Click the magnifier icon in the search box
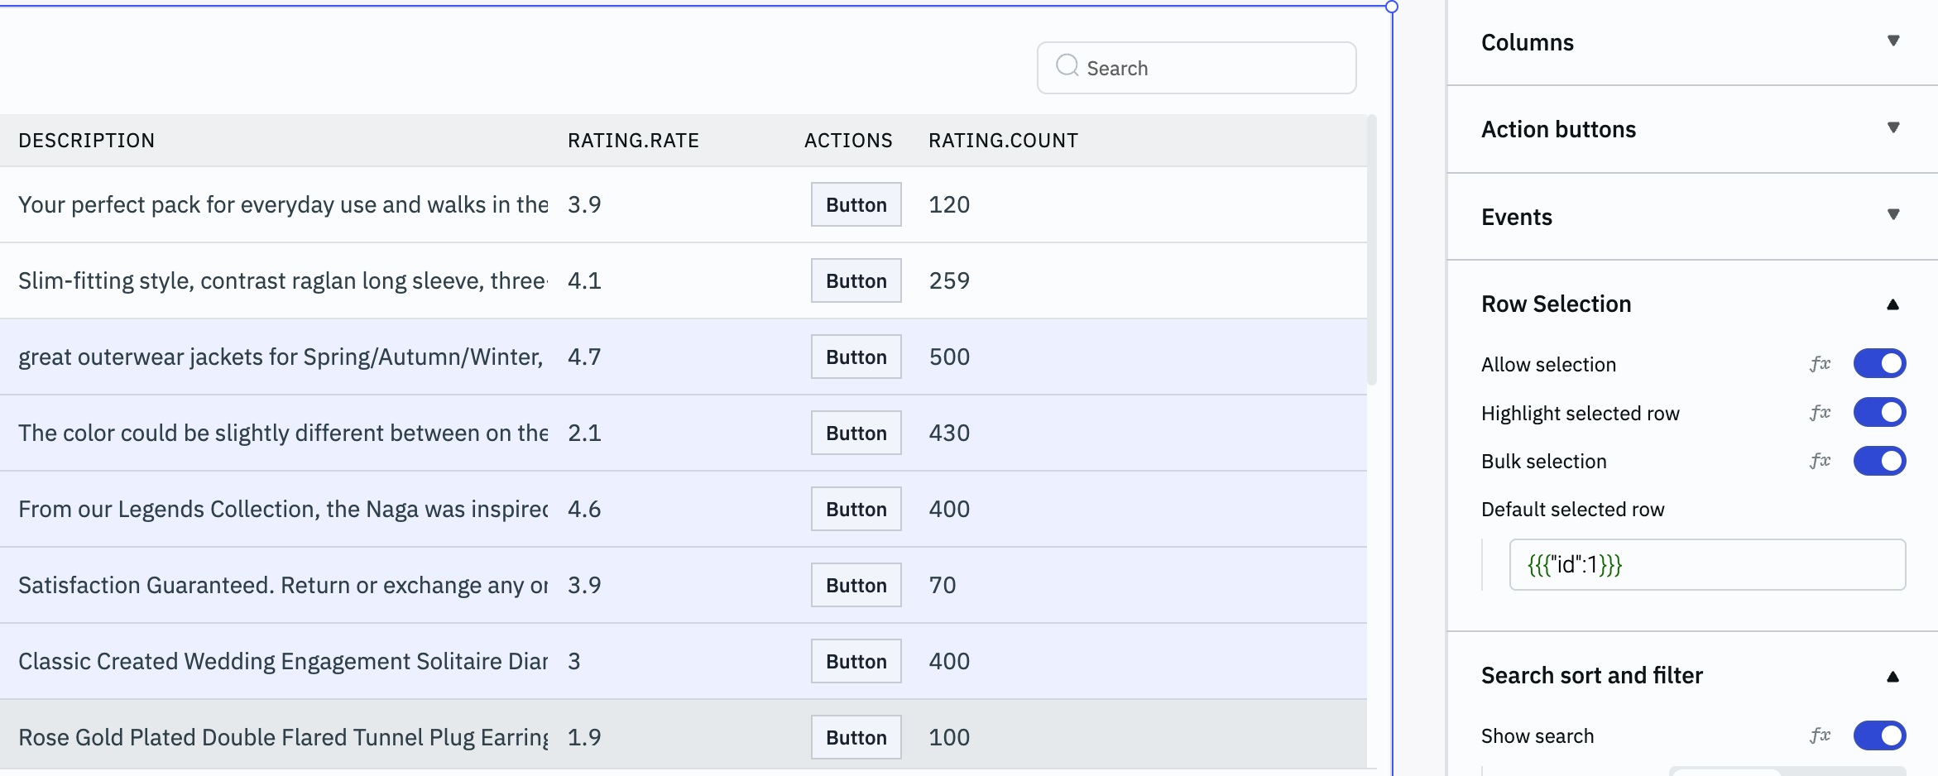 click(1067, 66)
